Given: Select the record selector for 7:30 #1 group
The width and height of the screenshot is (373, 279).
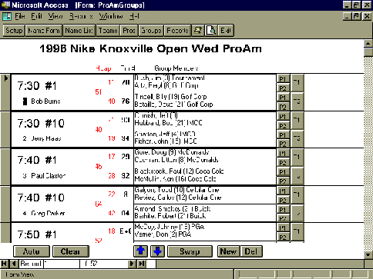Looking at the screenshot, I should click(5, 92).
